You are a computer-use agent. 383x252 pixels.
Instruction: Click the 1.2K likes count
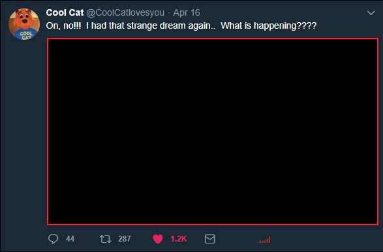tap(179, 239)
